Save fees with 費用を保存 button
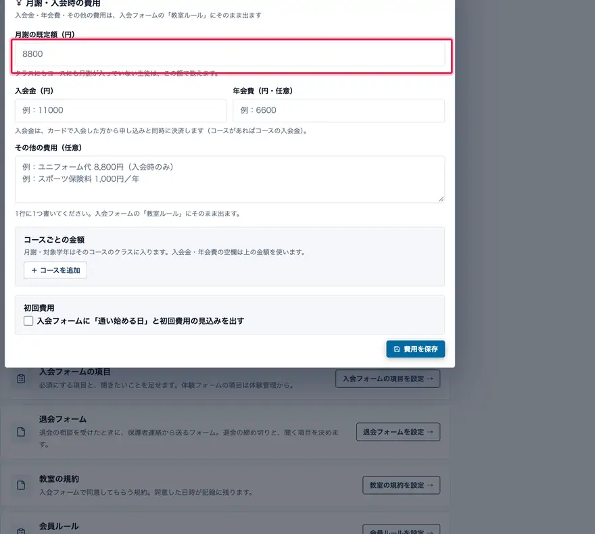This screenshot has width=595, height=534. coord(416,349)
